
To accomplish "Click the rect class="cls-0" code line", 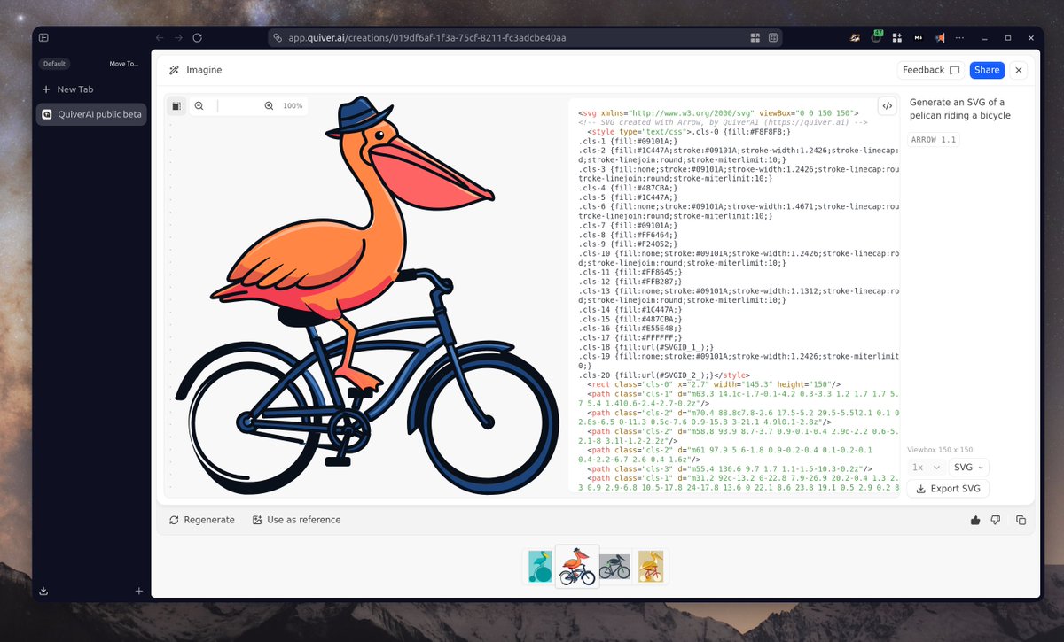I will pyautogui.click(x=715, y=383).
